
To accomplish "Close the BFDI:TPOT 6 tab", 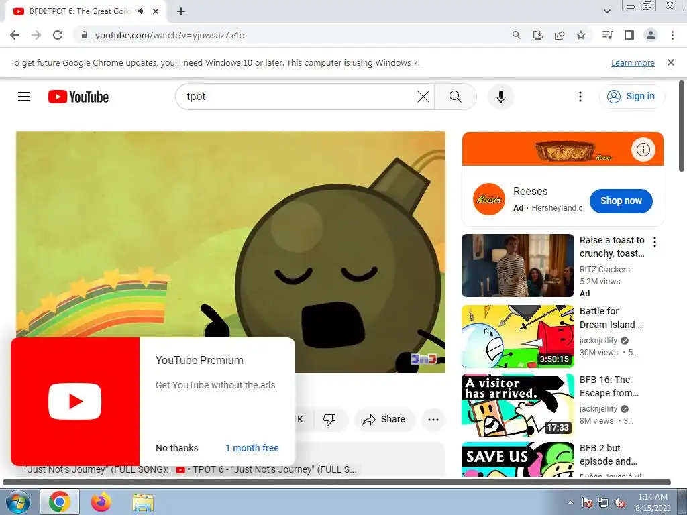I will tap(156, 11).
